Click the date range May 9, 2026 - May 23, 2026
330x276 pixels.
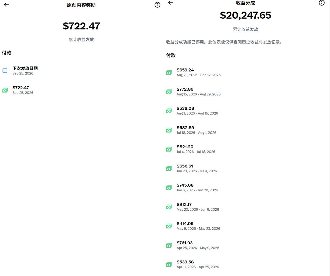point(199,229)
